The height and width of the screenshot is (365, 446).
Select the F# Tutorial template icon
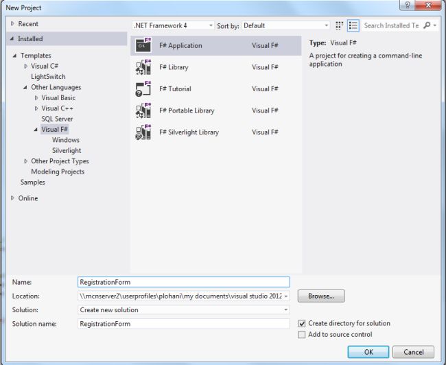143,89
